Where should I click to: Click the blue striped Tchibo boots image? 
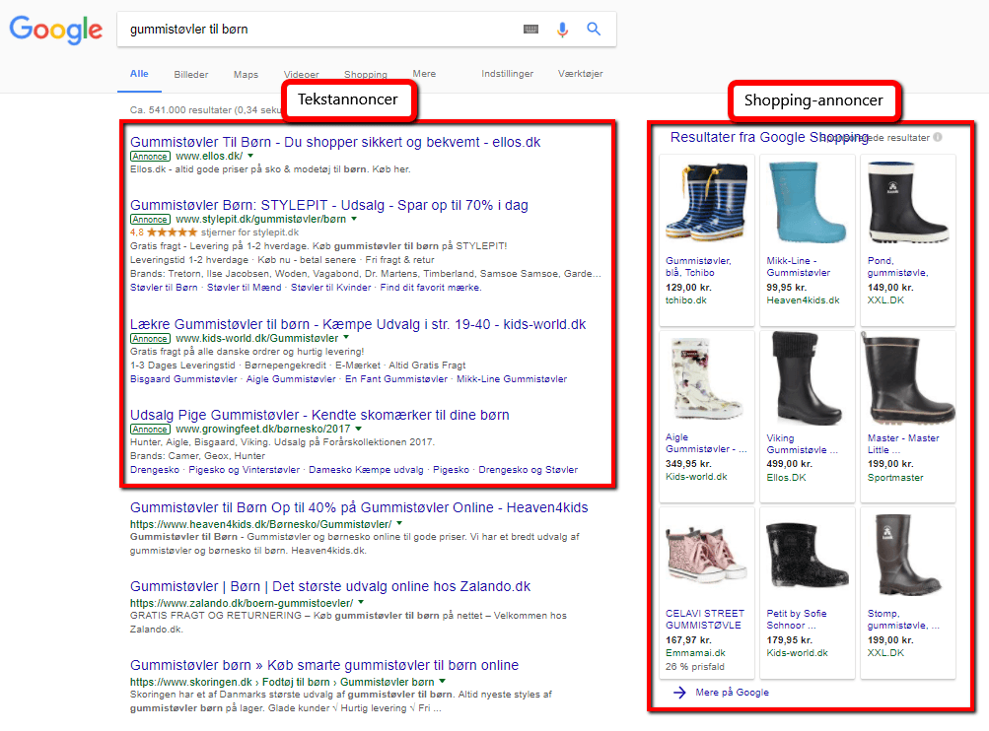pyautogui.click(x=706, y=202)
